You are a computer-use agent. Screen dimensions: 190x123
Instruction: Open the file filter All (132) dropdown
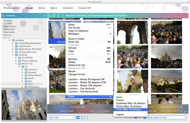coord(62,117)
